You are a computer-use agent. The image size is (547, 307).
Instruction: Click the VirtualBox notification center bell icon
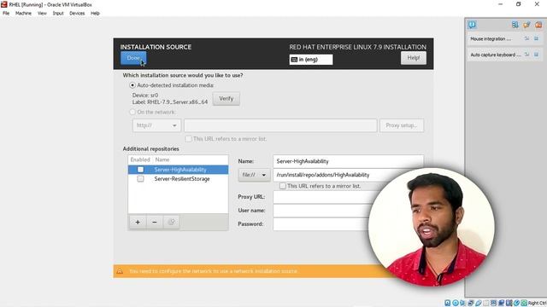click(x=472, y=25)
